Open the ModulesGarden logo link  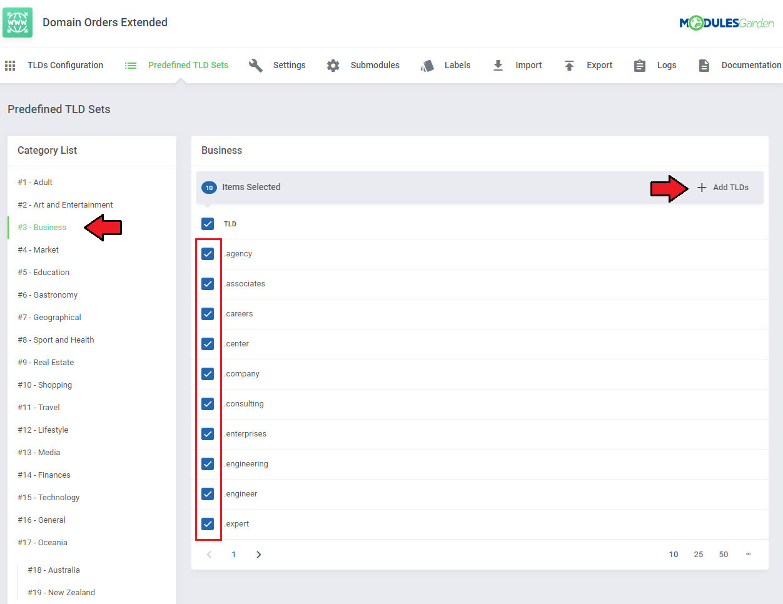click(x=727, y=23)
